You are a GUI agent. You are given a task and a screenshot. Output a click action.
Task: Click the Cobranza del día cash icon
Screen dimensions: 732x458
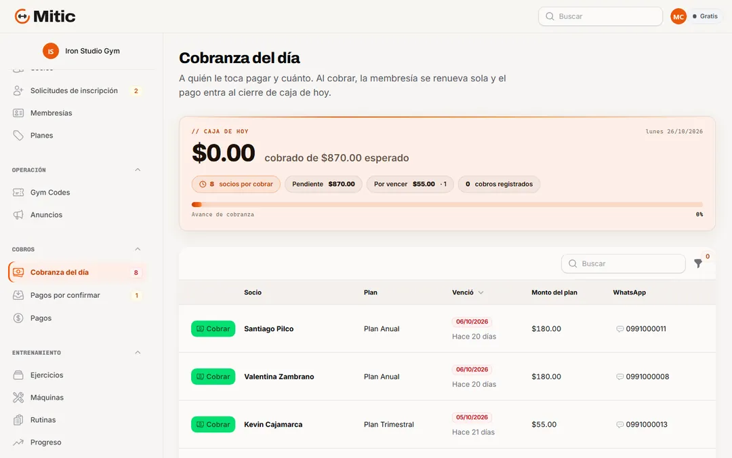tap(18, 273)
